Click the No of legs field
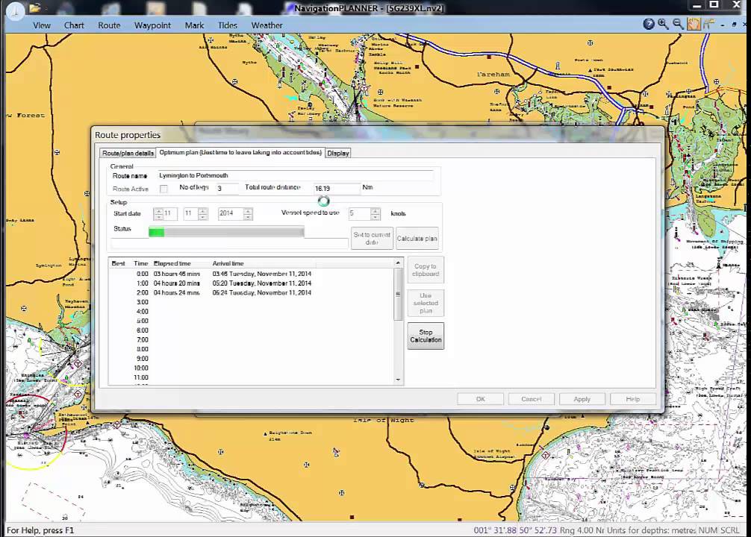751x537 pixels. (x=227, y=189)
